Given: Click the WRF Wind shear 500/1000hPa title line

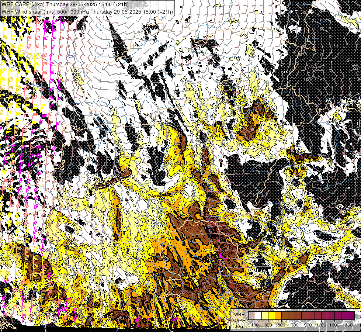Looking at the screenshot, I should pyautogui.click(x=87, y=11).
